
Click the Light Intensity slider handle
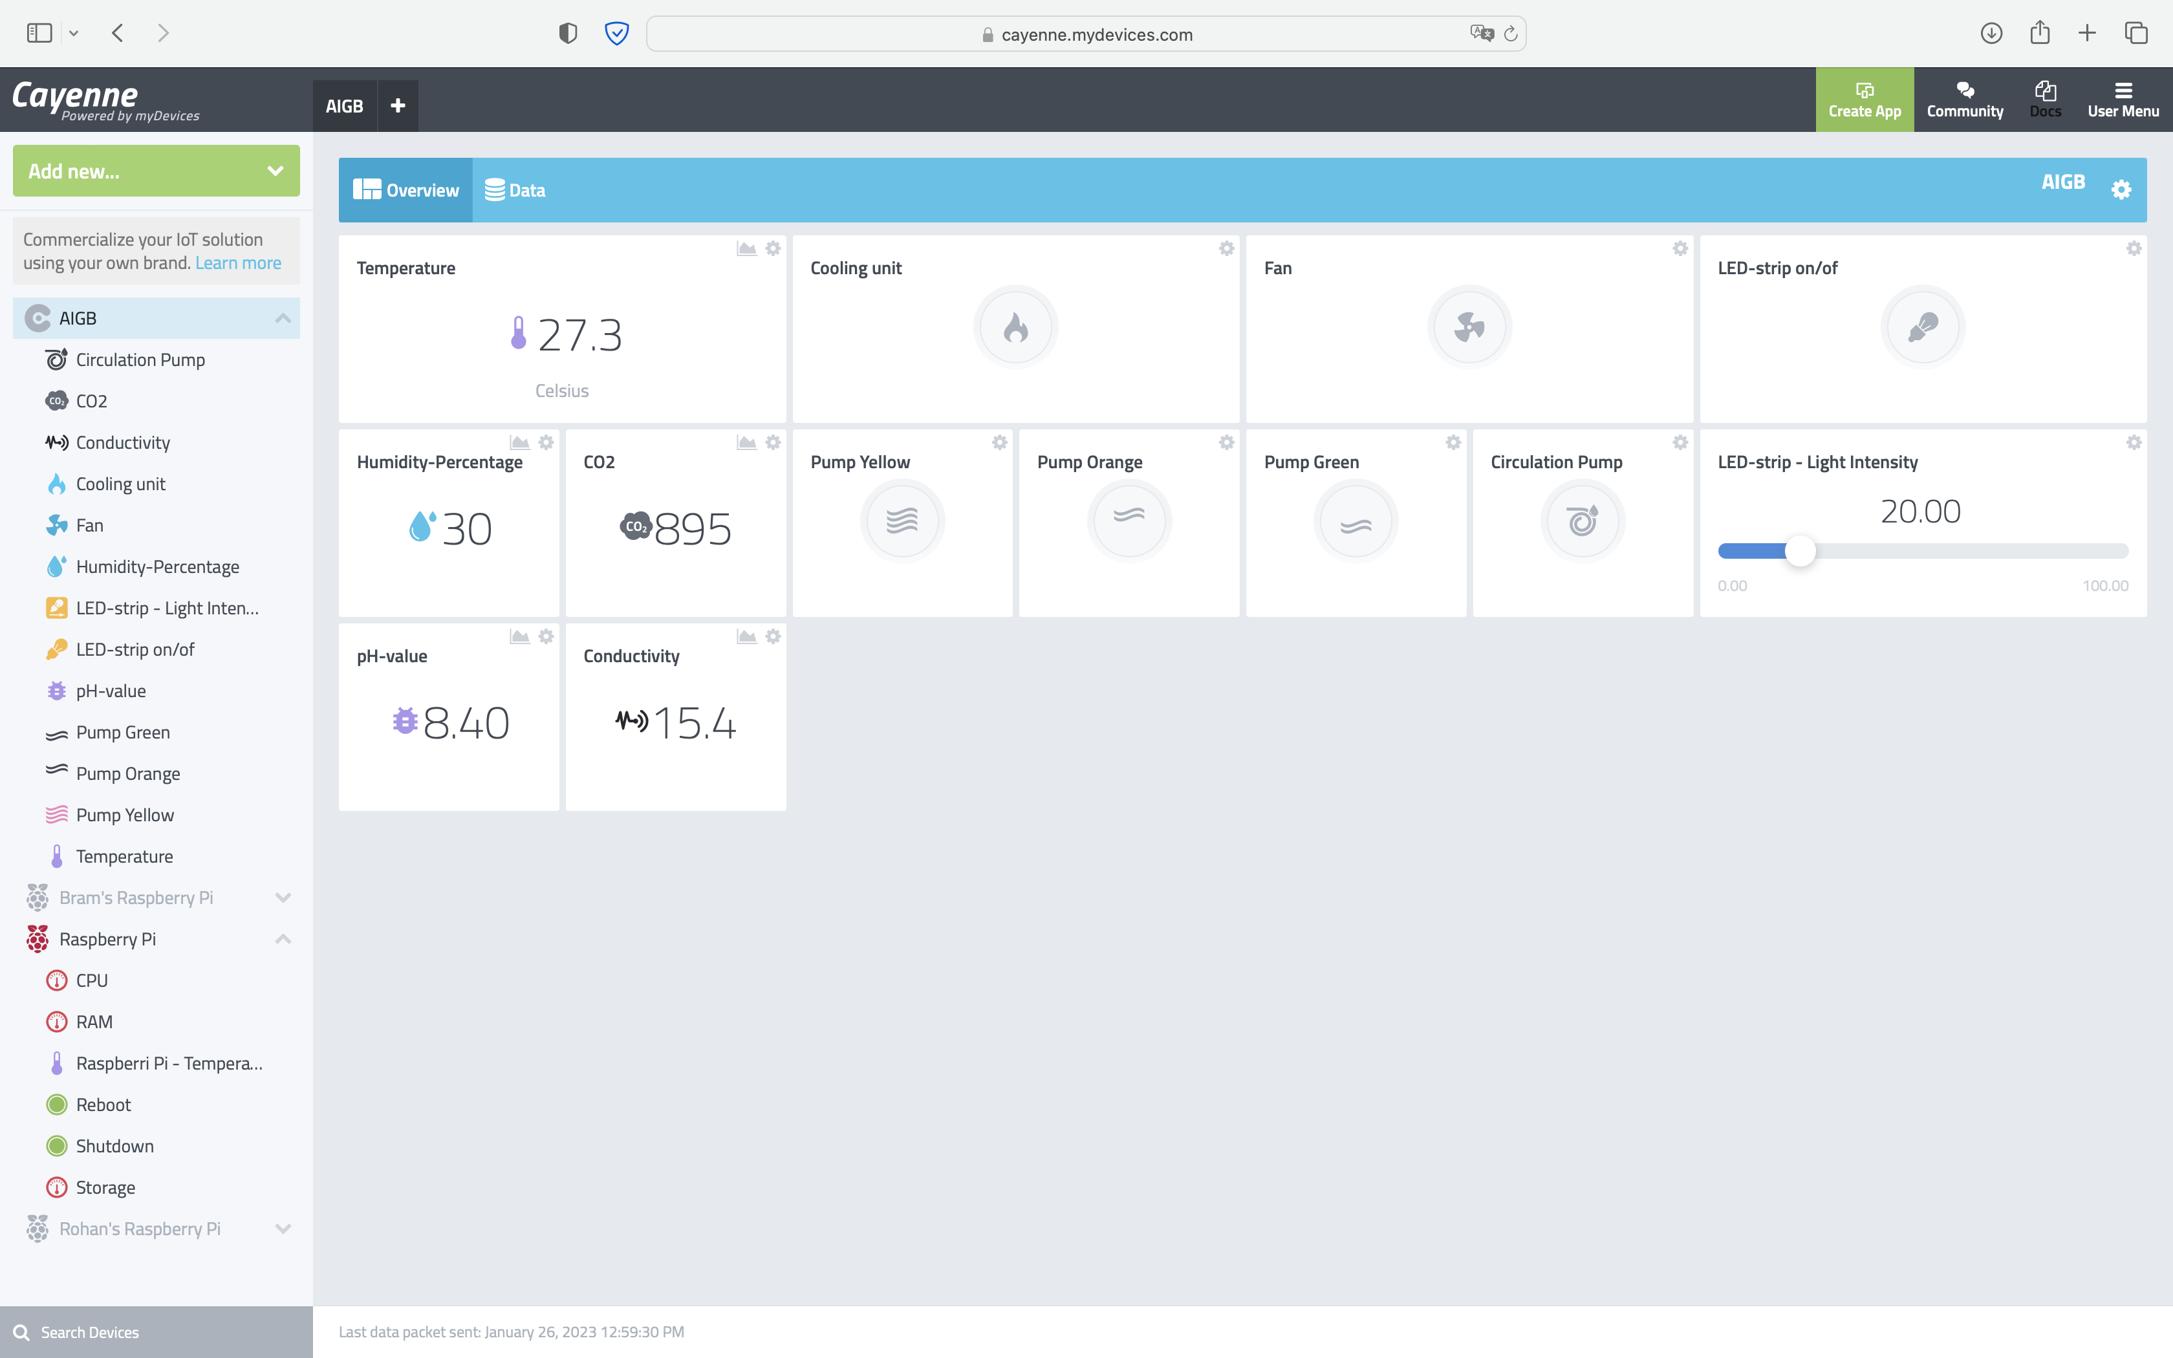[x=1800, y=550]
